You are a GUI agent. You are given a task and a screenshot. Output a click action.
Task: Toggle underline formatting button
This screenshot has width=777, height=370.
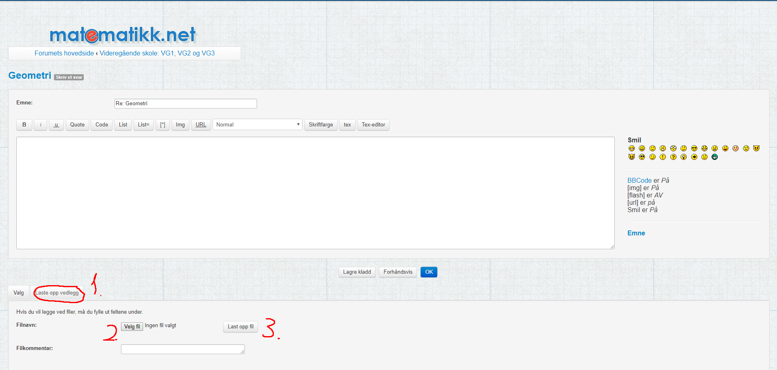[56, 125]
